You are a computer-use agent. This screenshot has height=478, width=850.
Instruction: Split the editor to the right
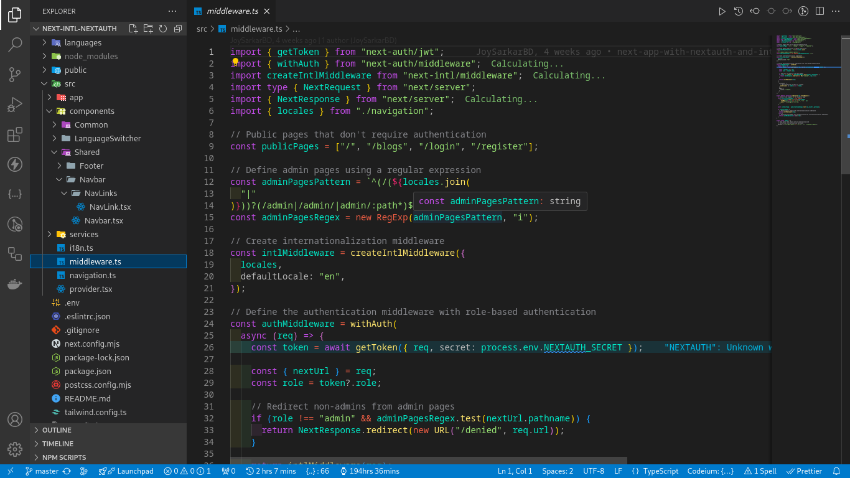[820, 11]
